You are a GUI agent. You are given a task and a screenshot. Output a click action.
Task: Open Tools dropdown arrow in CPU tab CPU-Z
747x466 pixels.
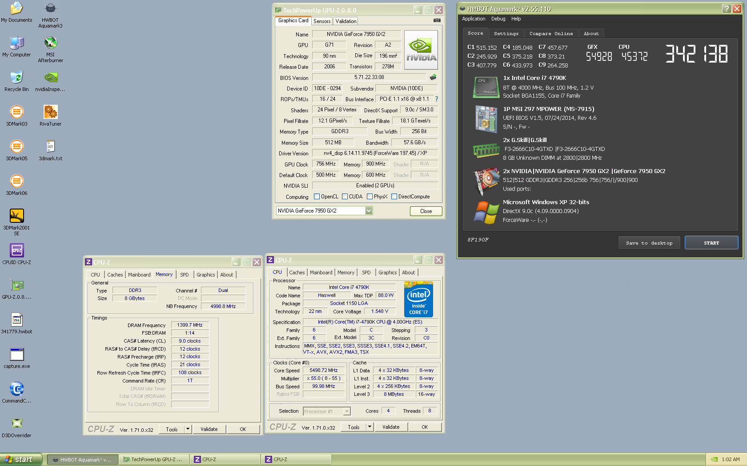coord(370,427)
